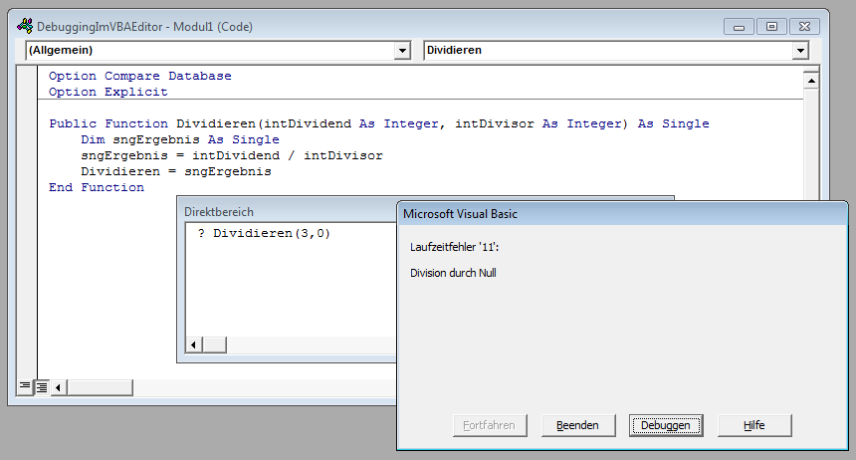Click the horizontal scrollbar thumb in code window

[x=100, y=388]
